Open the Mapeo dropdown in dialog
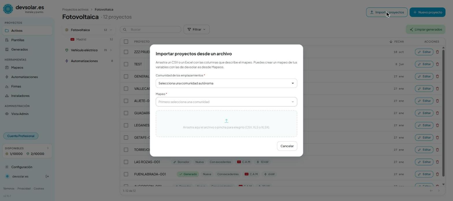This screenshot has width=453, height=201. click(x=226, y=102)
